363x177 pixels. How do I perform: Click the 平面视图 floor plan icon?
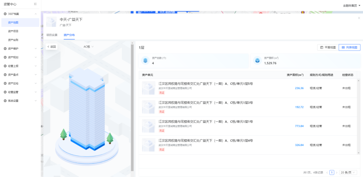pyautogui.click(x=322, y=47)
